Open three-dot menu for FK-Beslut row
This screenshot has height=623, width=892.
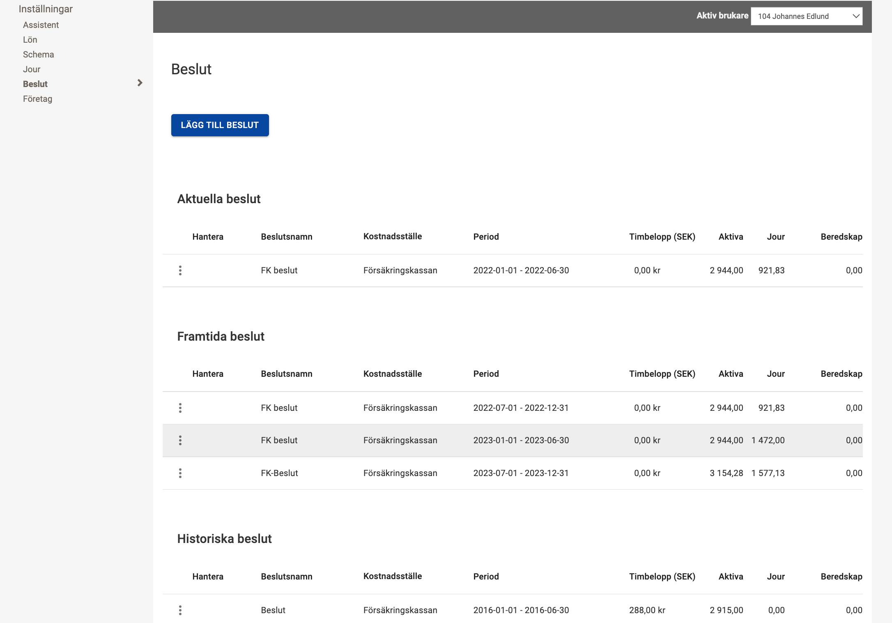180,473
